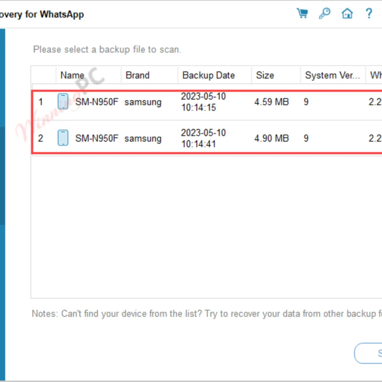Click row number 1 cell

click(x=41, y=102)
